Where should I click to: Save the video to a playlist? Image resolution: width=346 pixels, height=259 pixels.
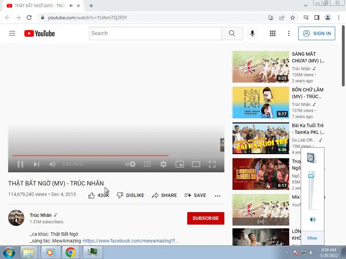point(195,195)
